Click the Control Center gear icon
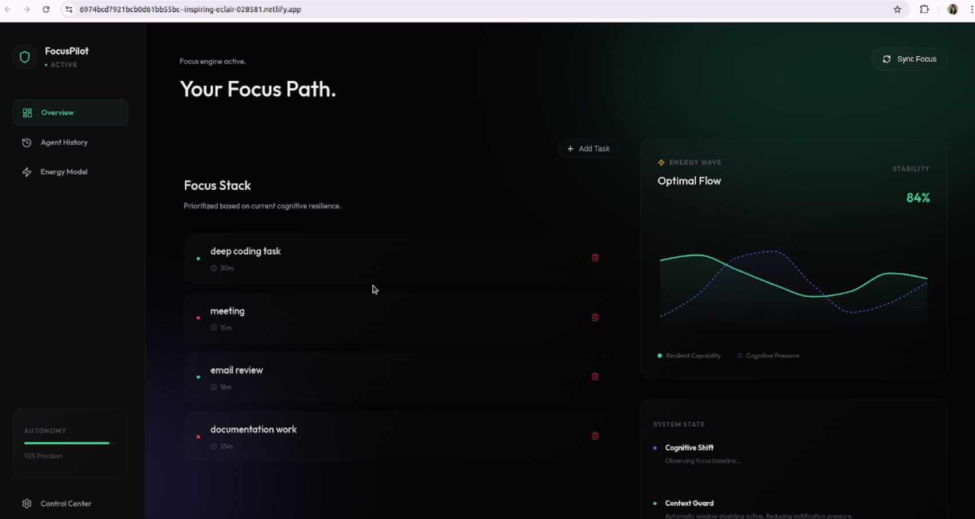975x519 pixels. (26, 504)
